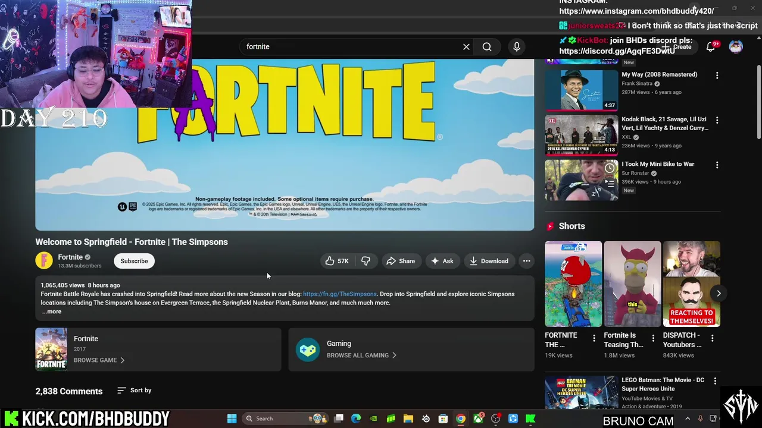Clear the fortnite search text
Screen dimensions: 762x428
[x=466, y=46]
